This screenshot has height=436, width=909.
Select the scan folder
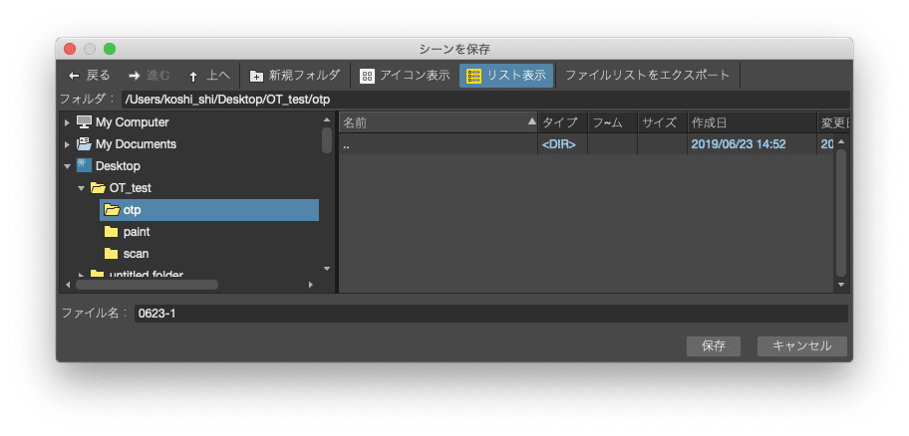[137, 254]
